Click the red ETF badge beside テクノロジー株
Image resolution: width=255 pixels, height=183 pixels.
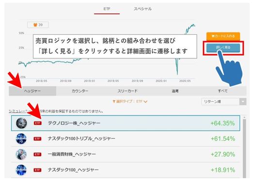pyautogui.click(x=37, y=123)
